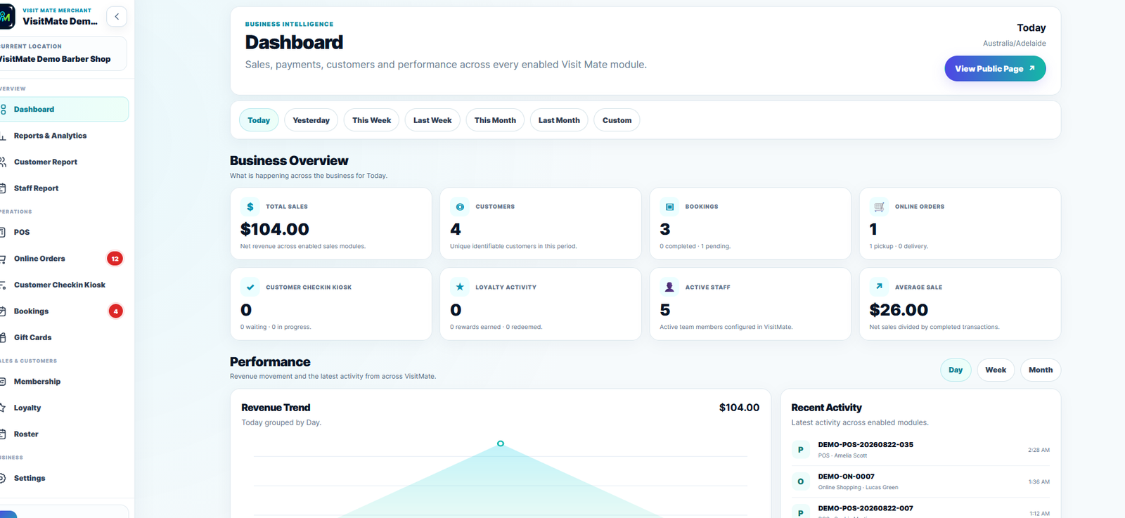Select the Today date range filter
This screenshot has height=518, width=1125.
[259, 120]
